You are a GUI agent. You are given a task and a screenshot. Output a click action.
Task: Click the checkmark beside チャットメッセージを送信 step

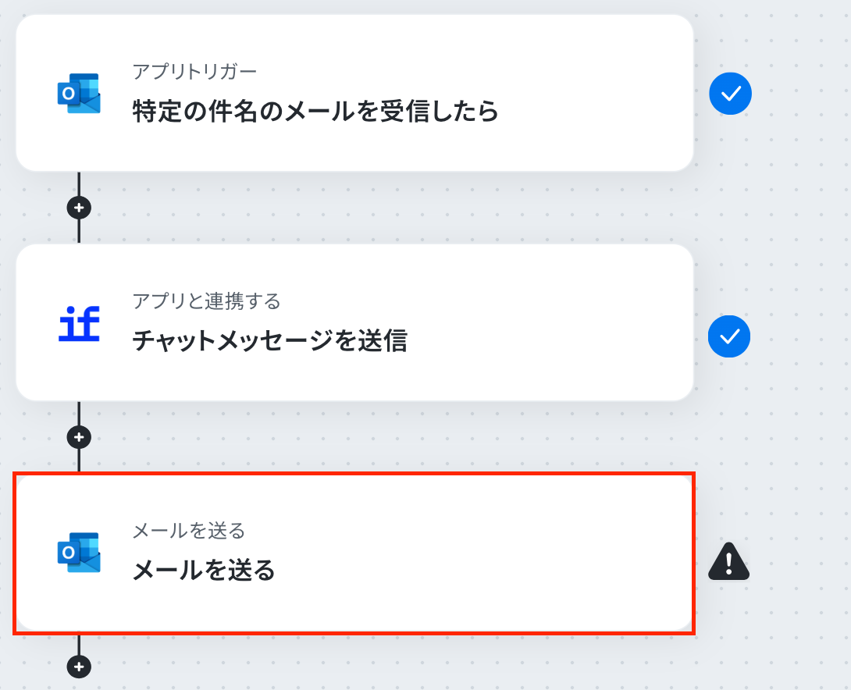click(x=729, y=336)
